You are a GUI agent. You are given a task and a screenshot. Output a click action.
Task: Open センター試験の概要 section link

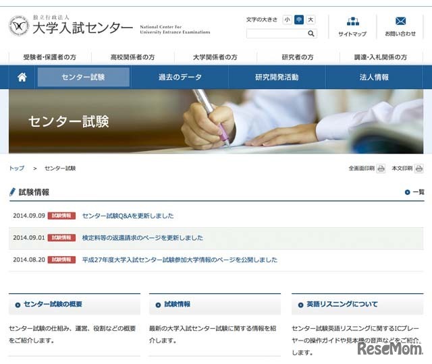(53, 304)
